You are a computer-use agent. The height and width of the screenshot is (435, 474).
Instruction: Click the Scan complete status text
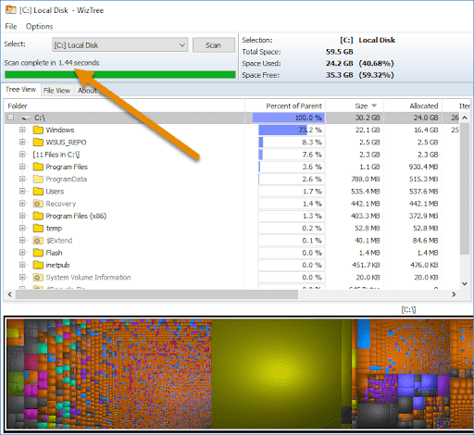coord(52,63)
